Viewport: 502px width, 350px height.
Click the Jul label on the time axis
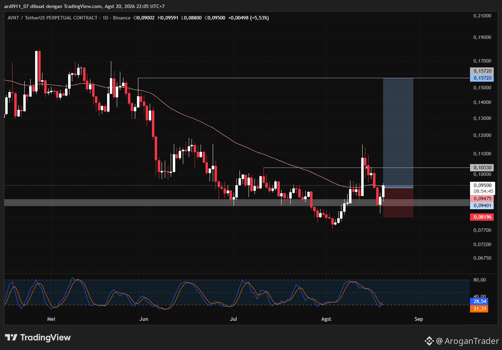pyautogui.click(x=233, y=319)
